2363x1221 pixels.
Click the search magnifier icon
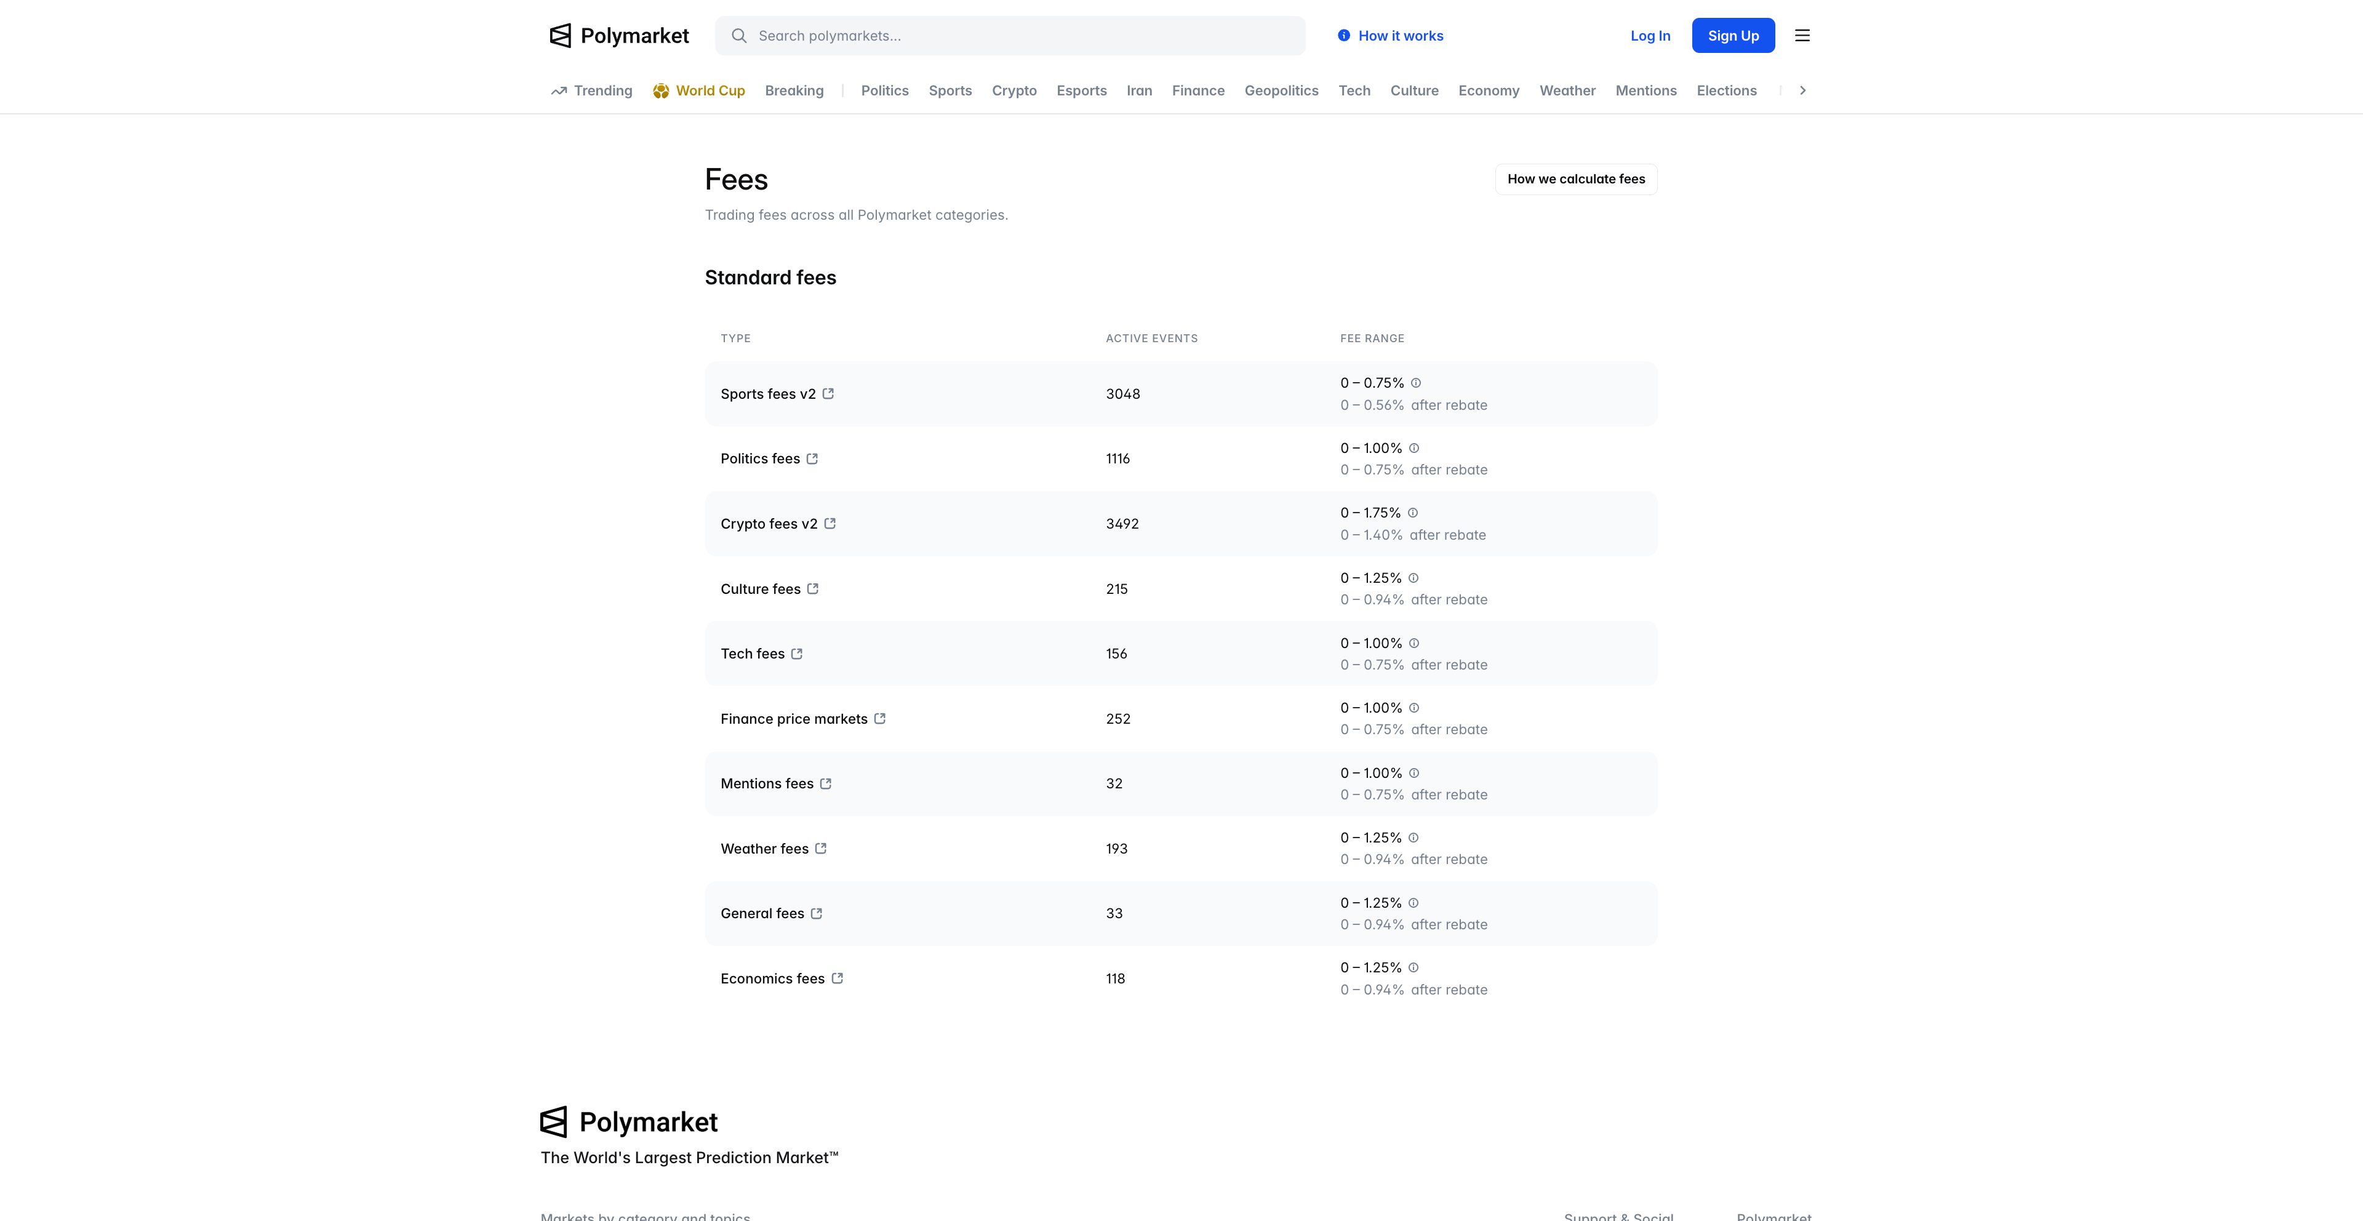pos(738,36)
